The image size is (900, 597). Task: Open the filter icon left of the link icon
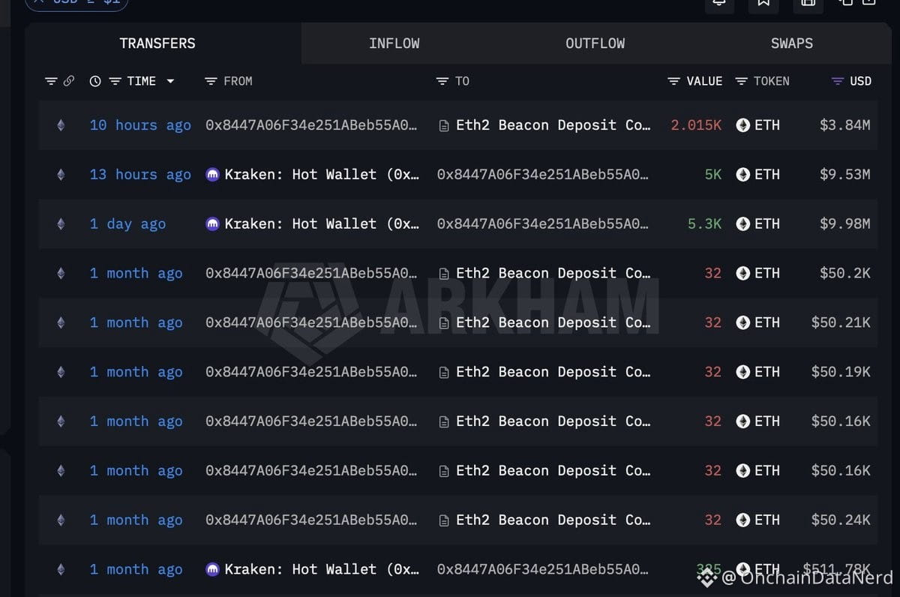click(51, 81)
